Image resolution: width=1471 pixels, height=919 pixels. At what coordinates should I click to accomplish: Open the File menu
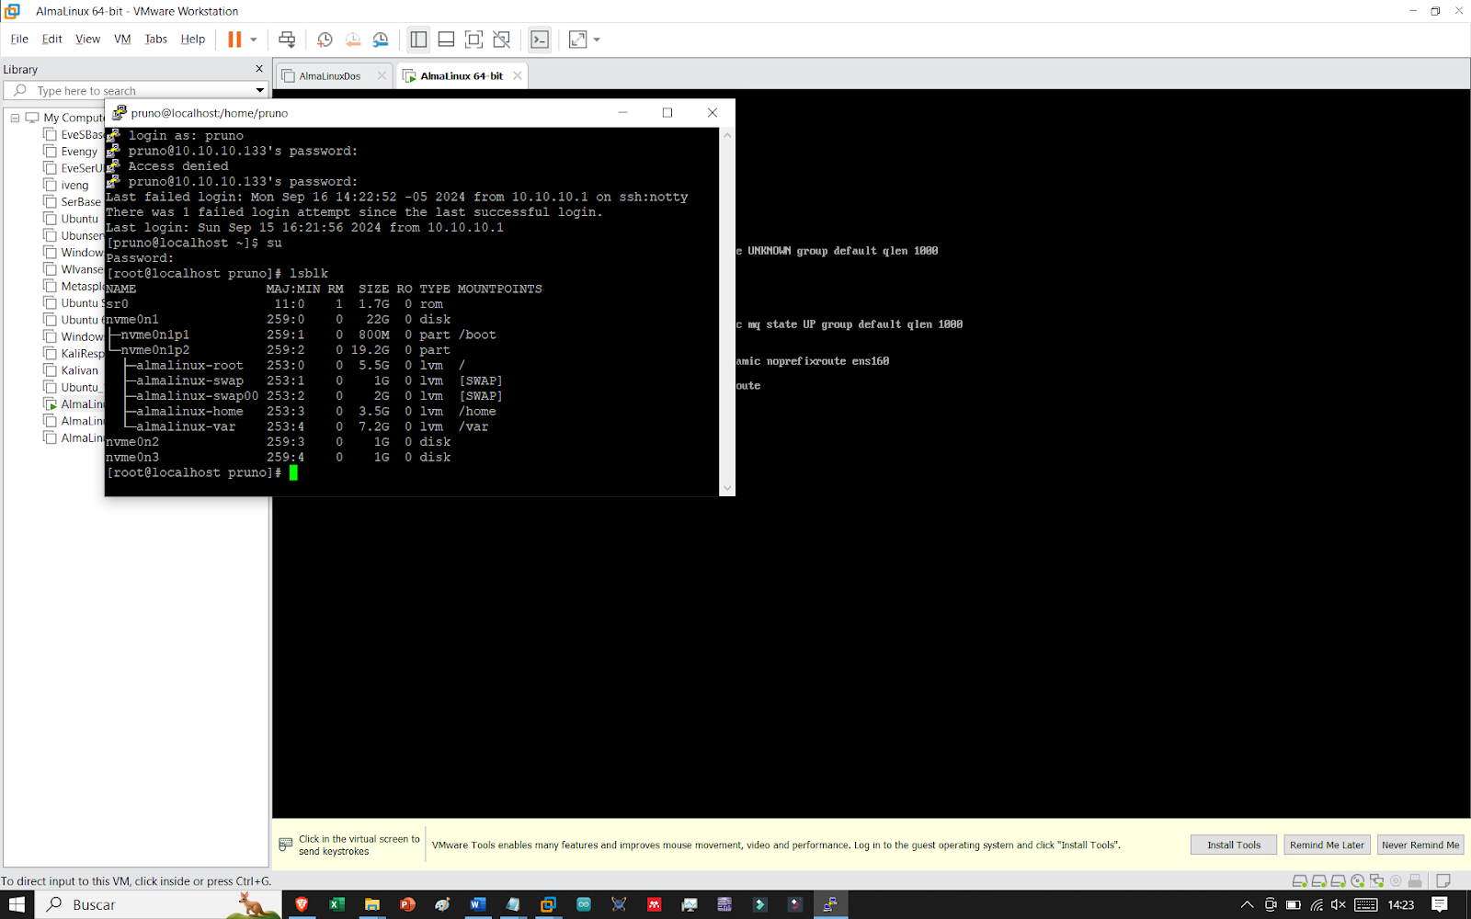19,39
